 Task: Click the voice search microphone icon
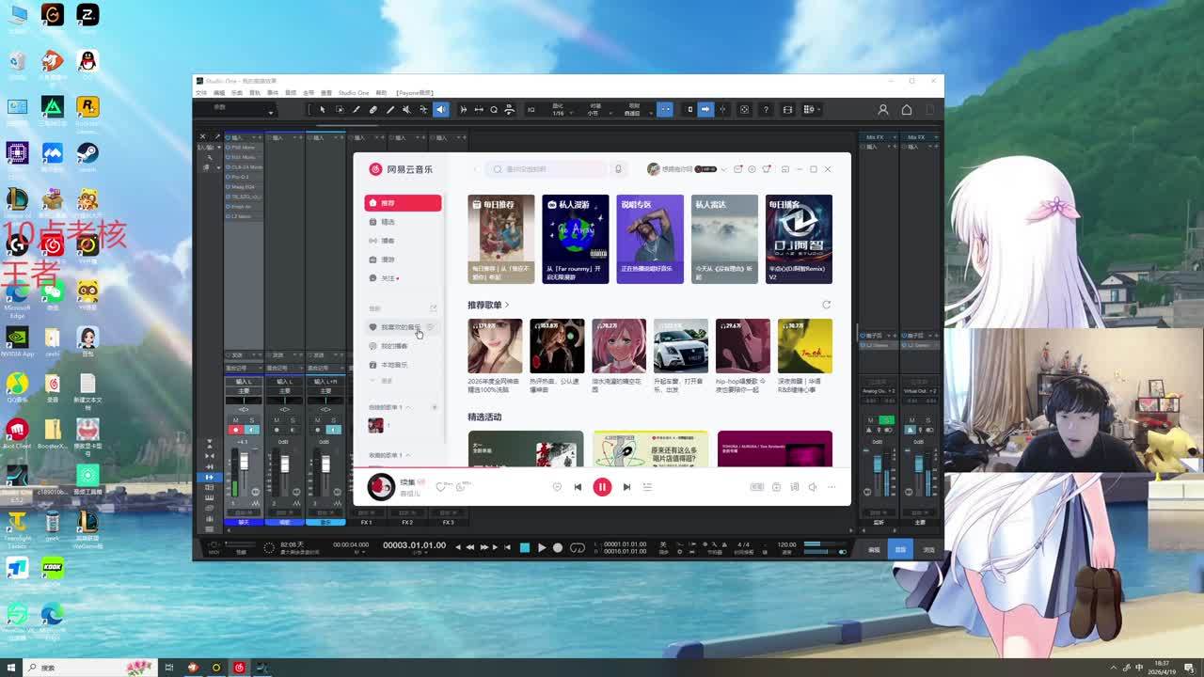coord(618,169)
